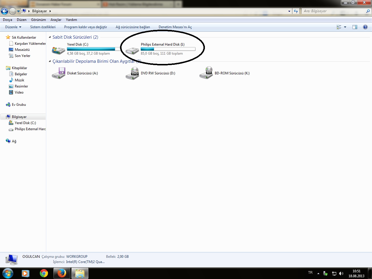Click arrow after Bilgisayar in address bar
Viewport: 372px width, 279px height.
point(50,11)
